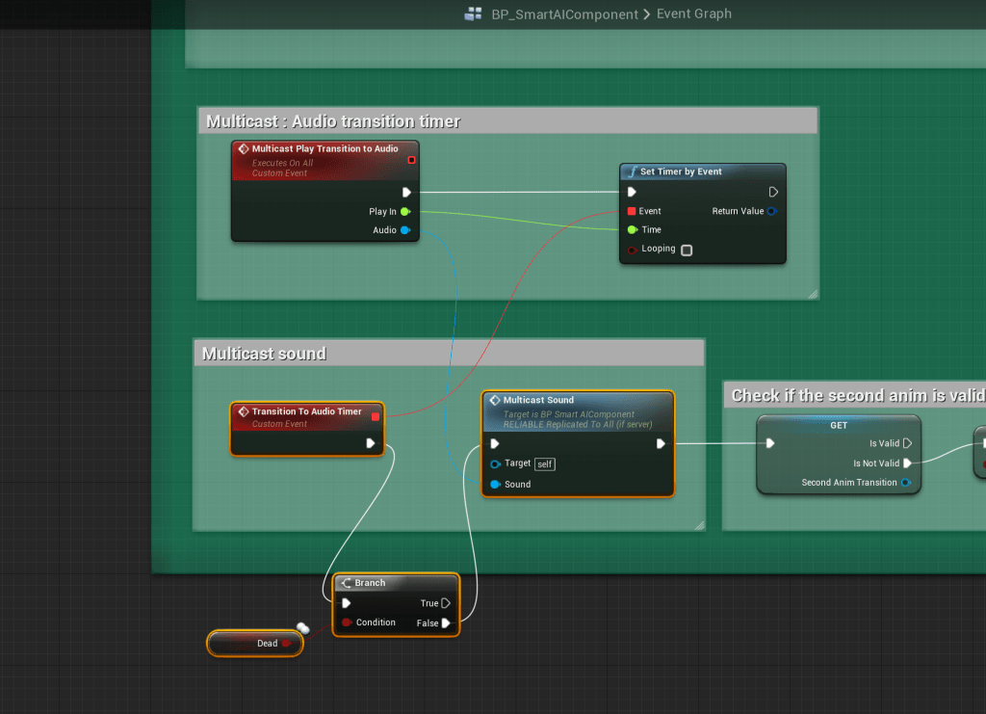The height and width of the screenshot is (714, 986).
Task: Click the Looping input pin
Action: 632,250
